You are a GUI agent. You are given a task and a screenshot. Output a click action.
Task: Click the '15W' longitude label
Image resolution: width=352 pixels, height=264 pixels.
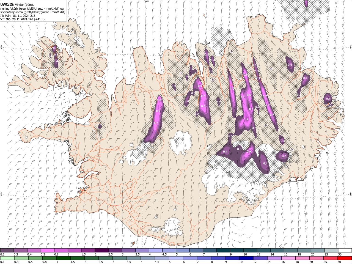coord(291,1)
